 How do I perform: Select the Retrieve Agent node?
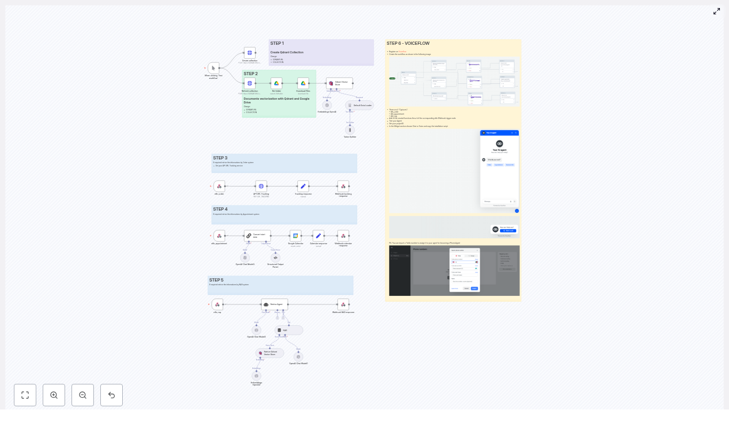pyautogui.click(x=275, y=304)
